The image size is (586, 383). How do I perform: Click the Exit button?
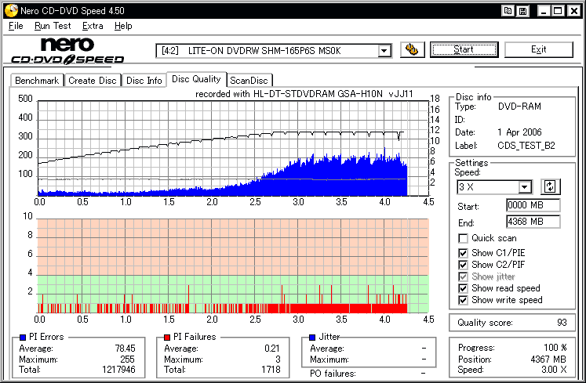(x=538, y=49)
